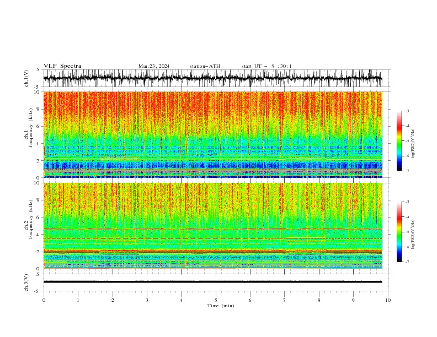Click the ch.1 PSD color scale bar
Screen dimensions: 437x337
pos(399,141)
